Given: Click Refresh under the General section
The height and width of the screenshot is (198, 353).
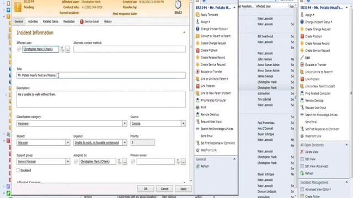Looking at the screenshot, I should [x=205, y=166].
